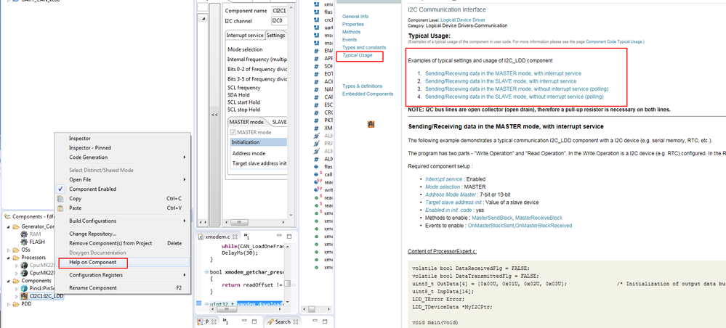The height and width of the screenshot is (328, 726).
Task: Select Inspector from the context menu
Action: tap(122, 139)
